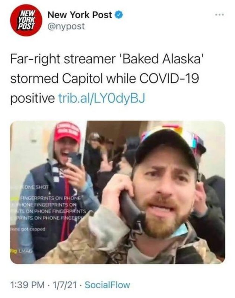This screenshot has width=235, height=298.
Task: Click the 1:39 PM timestamp
Action: tap(28, 285)
